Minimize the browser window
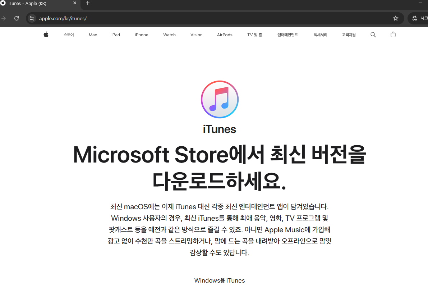The width and height of the screenshot is (428, 288). tap(420, 3)
